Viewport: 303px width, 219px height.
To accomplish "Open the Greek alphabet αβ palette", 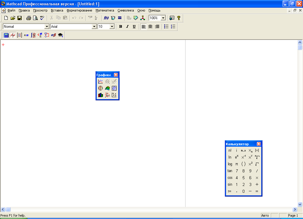I will pos(54,35).
